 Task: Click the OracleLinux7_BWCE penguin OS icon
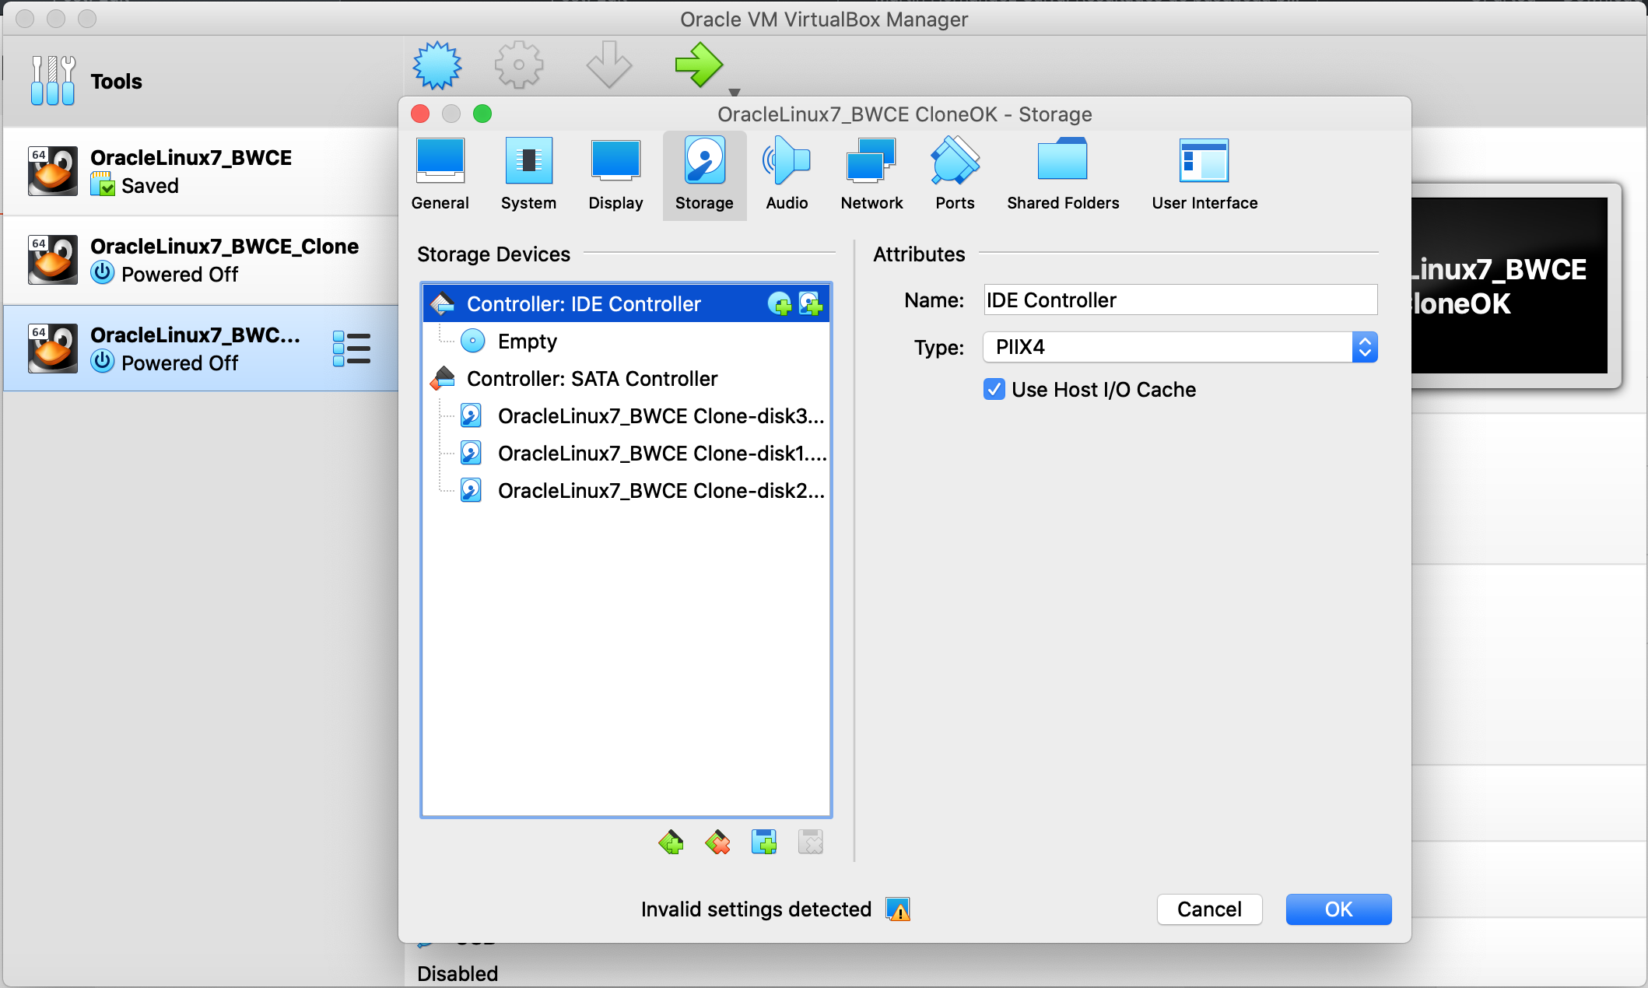(x=53, y=171)
